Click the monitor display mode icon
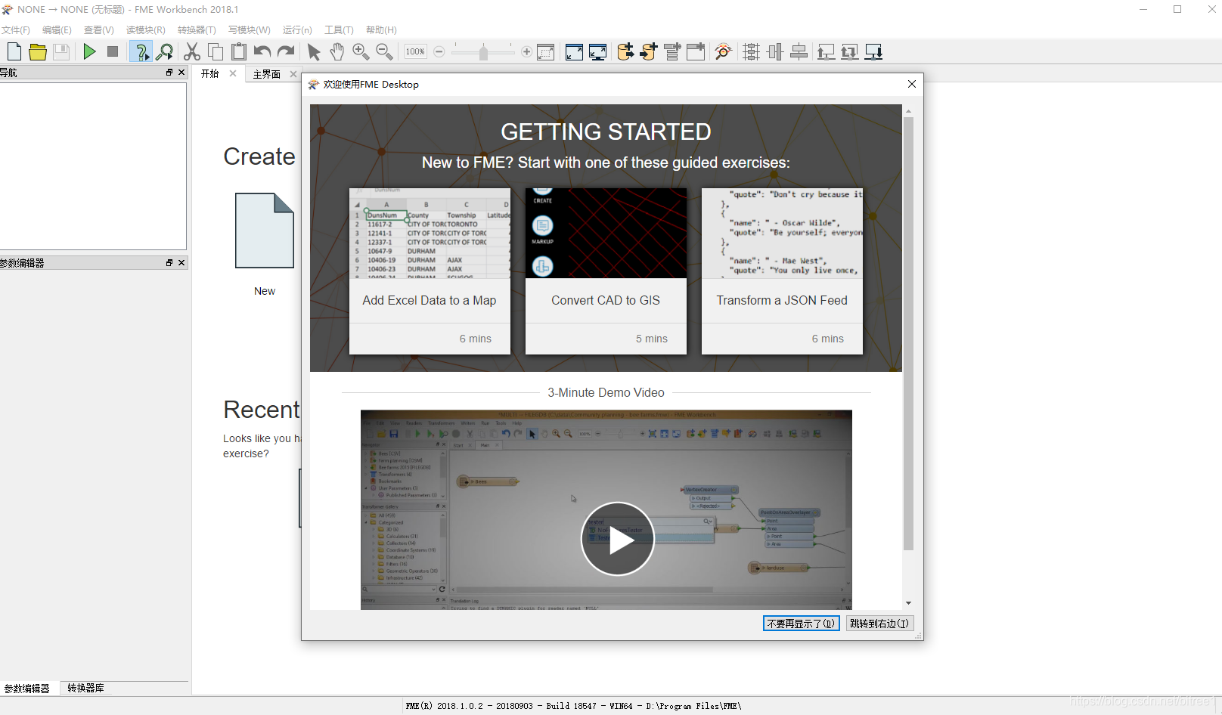 pyautogui.click(x=597, y=51)
